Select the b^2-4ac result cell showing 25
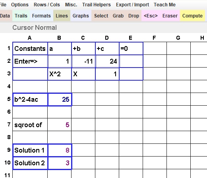 point(60,99)
